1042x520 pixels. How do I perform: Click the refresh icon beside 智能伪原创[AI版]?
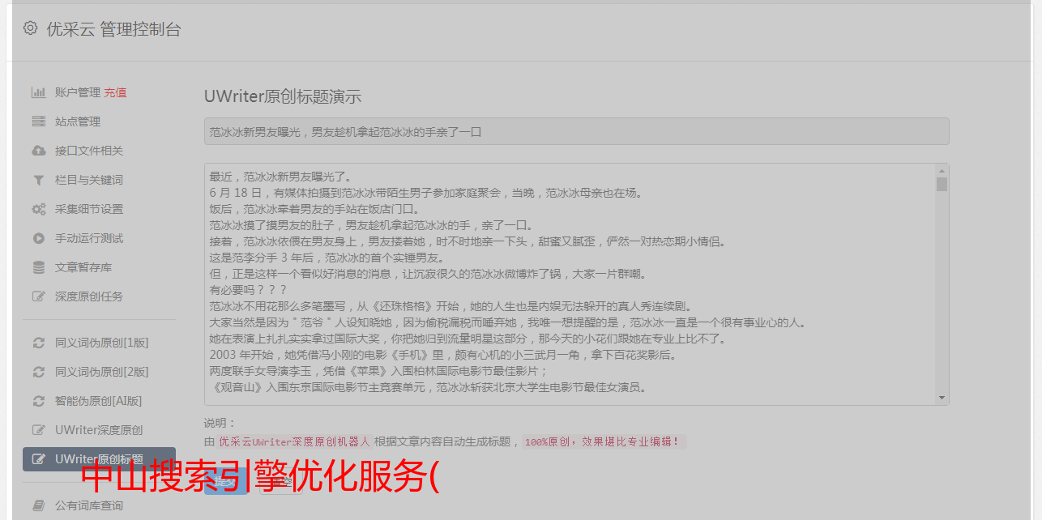[38, 401]
